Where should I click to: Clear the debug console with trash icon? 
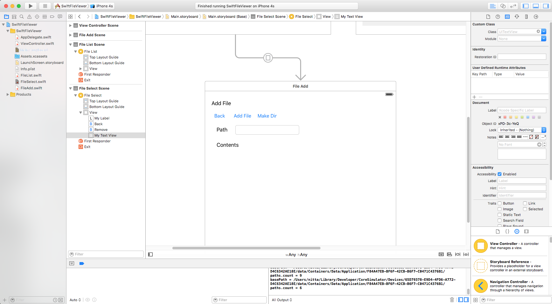click(452, 300)
